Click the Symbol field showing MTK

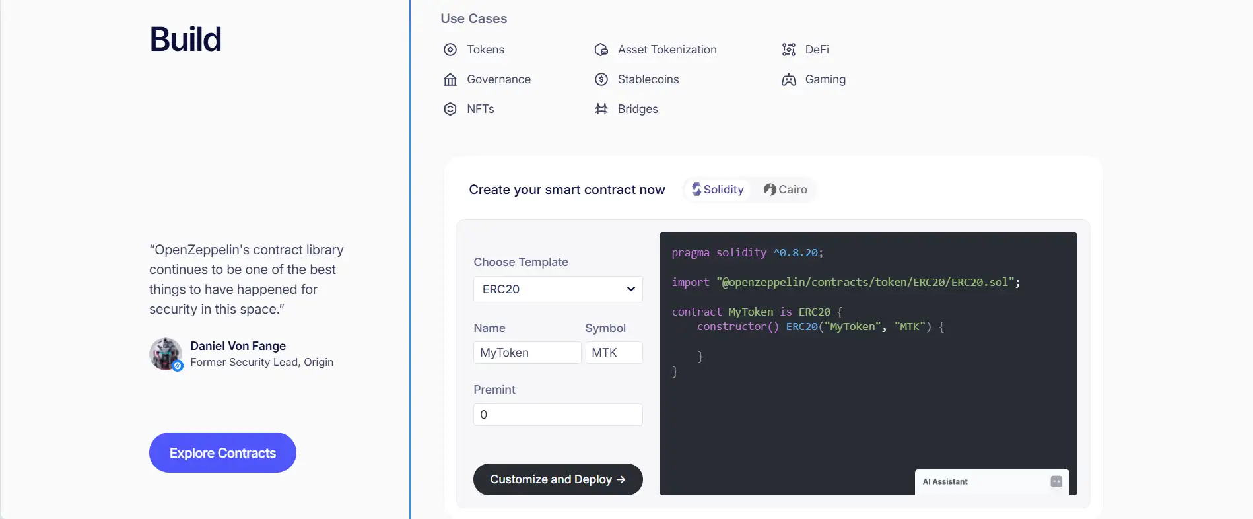coord(613,353)
